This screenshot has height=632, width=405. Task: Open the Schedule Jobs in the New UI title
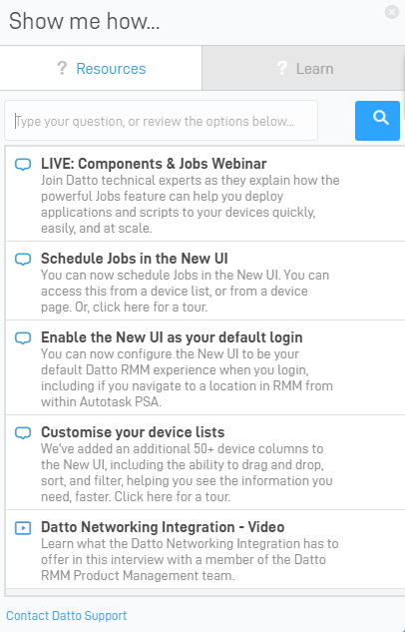pos(135,259)
